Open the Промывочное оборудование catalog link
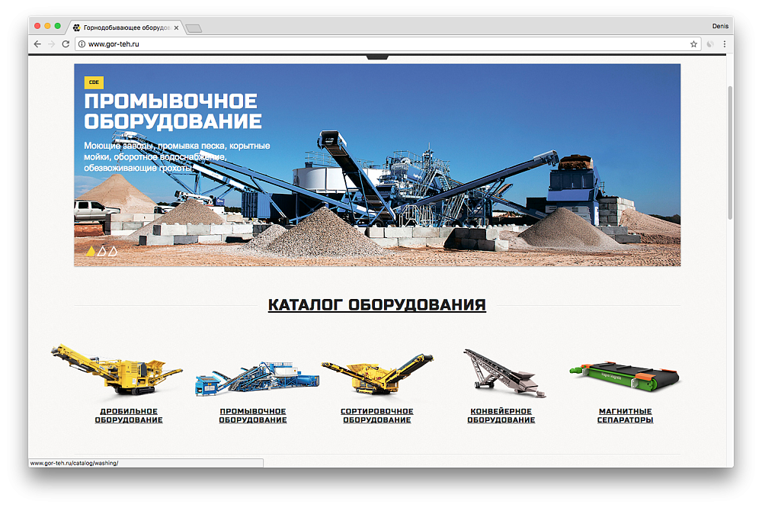The height and width of the screenshot is (508, 762). pos(253,416)
